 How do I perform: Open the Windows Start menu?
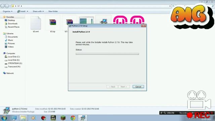[x=4, y=118]
